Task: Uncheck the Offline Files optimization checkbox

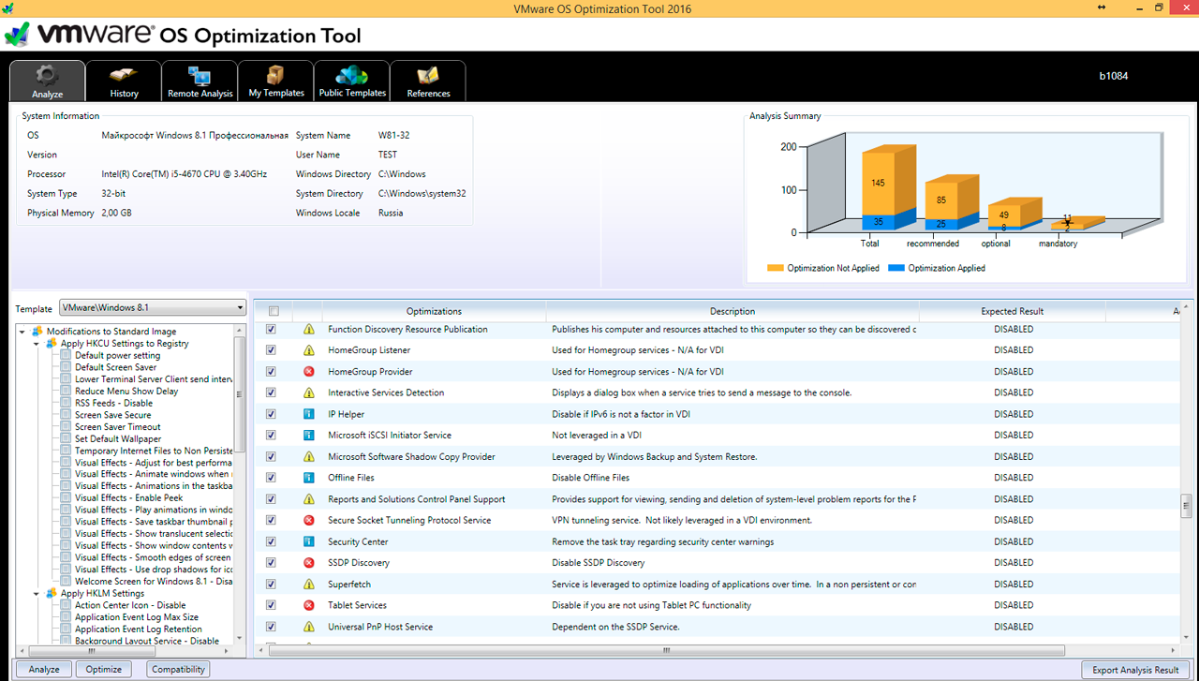Action: [x=272, y=478]
